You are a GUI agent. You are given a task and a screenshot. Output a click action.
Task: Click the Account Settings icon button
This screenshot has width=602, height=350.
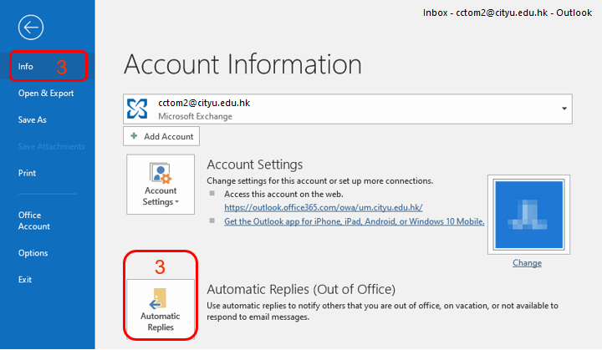point(161,185)
